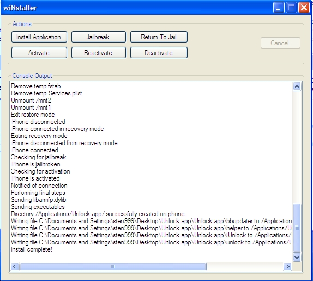Viewport: 313px width, 281px height.
Task: Click 'iPhone connected in recovery mode' line
Action: (57, 129)
